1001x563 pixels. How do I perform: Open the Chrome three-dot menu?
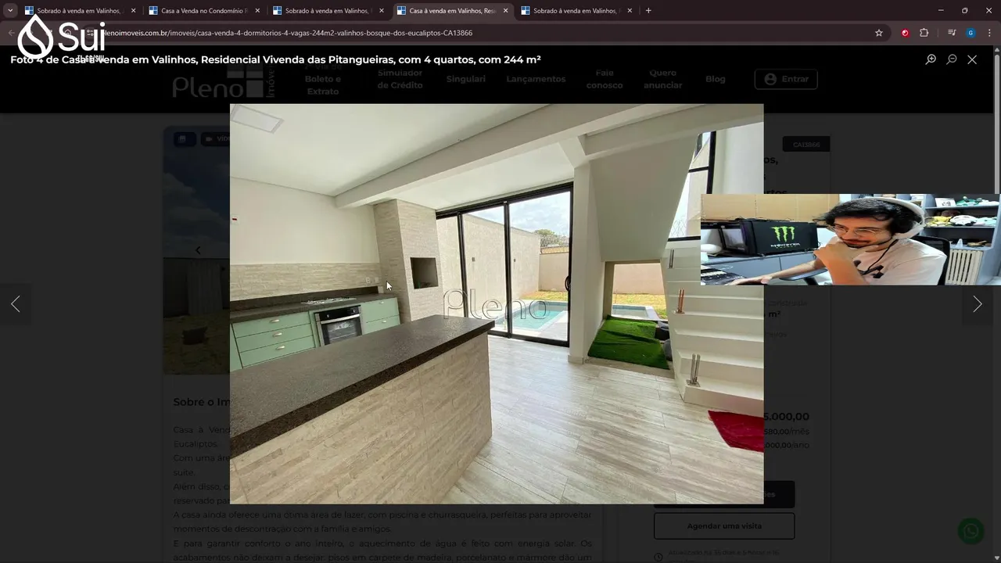point(990,33)
